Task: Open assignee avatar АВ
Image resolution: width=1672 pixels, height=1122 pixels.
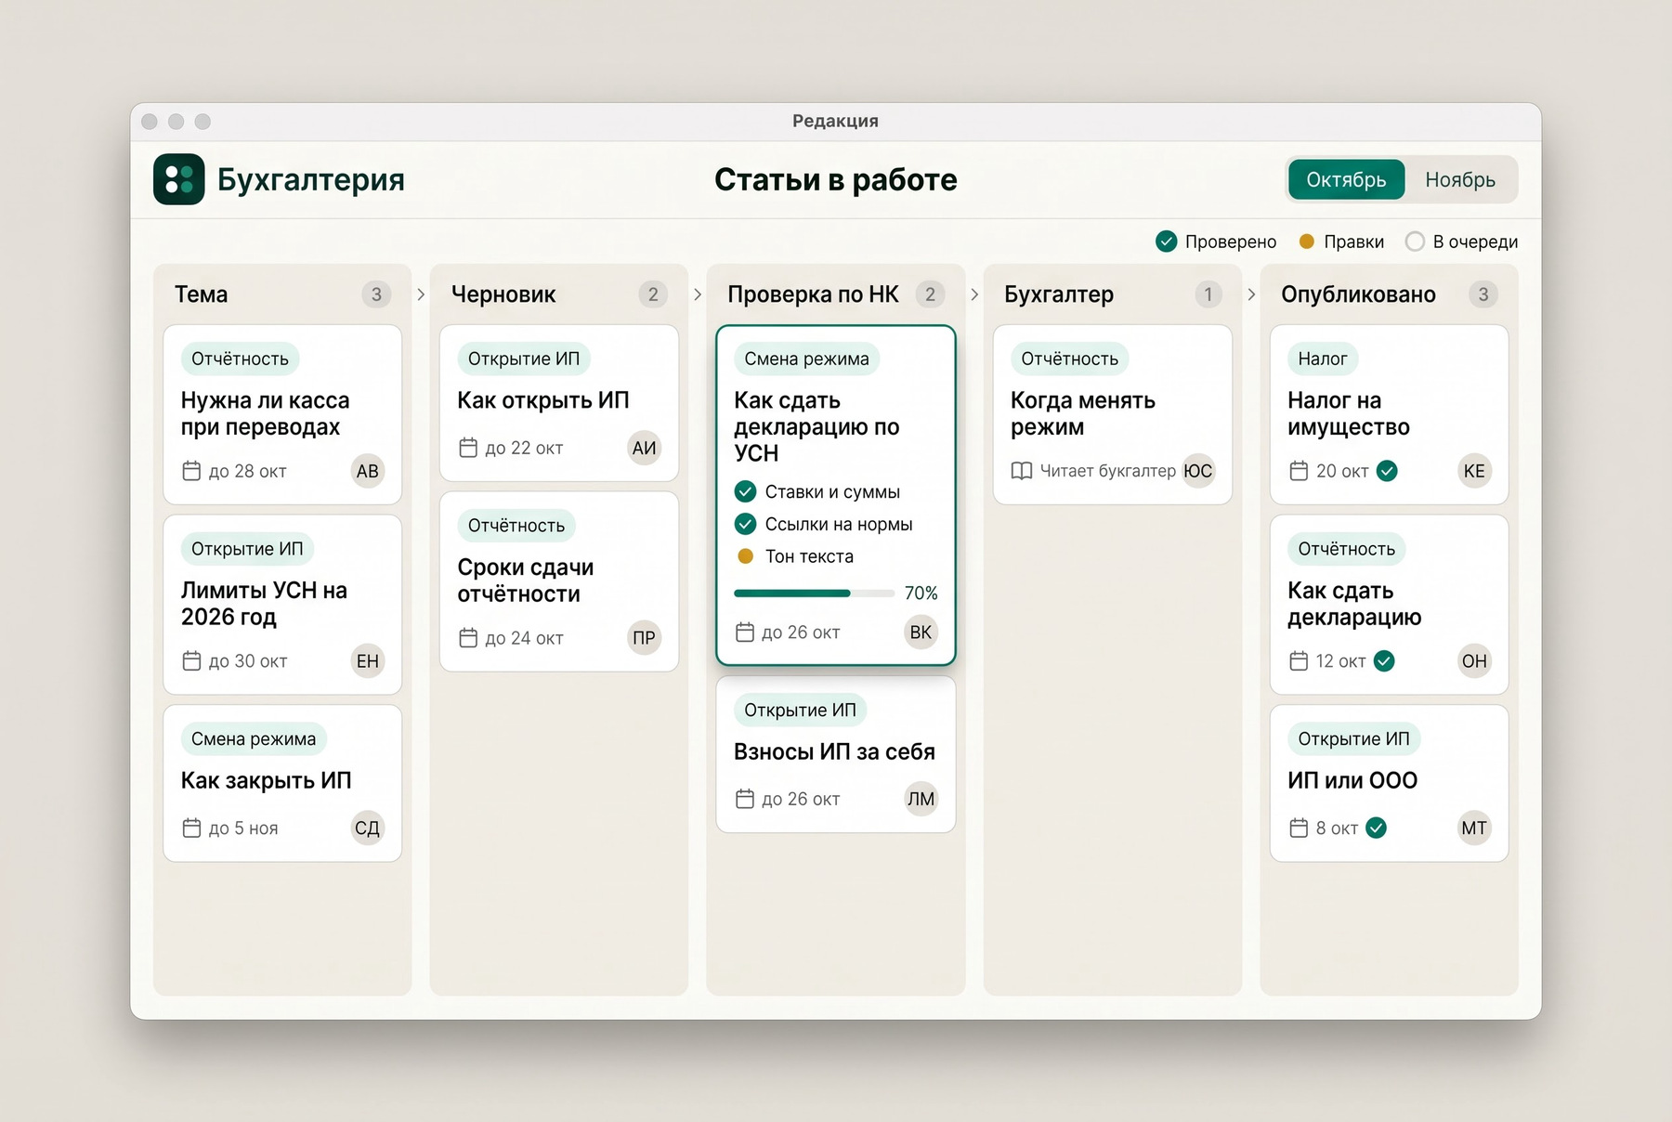Action: pos(368,471)
